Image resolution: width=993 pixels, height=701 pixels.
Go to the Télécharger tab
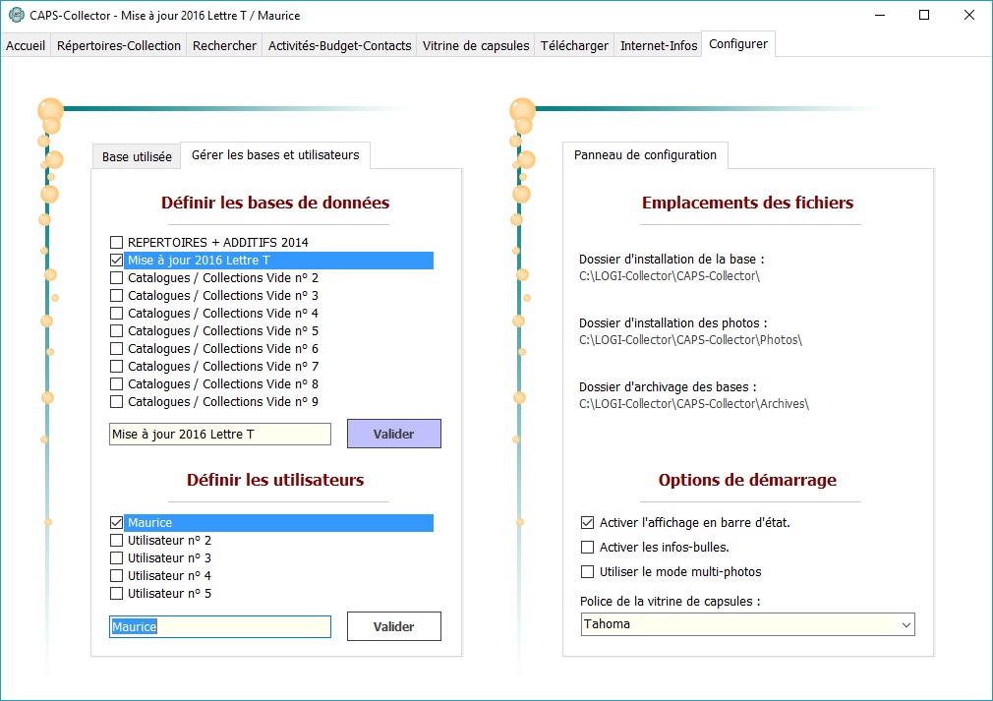click(574, 45)
